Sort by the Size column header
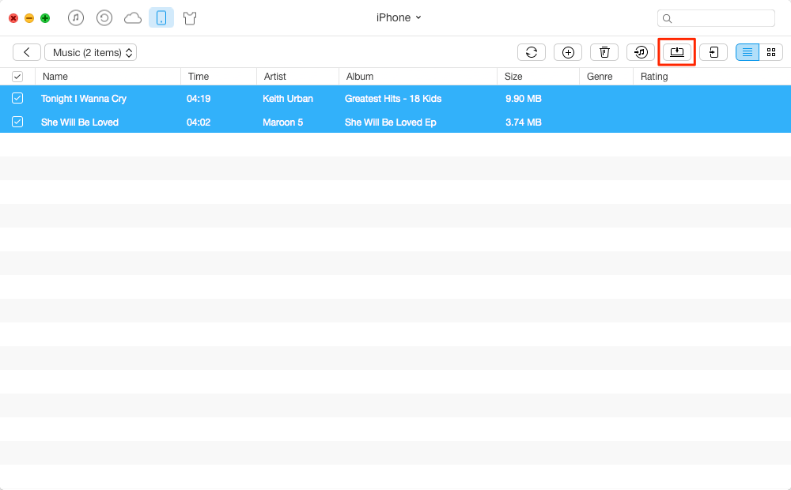791x490 pixels. pyautogui.click(x=538, y=77)
